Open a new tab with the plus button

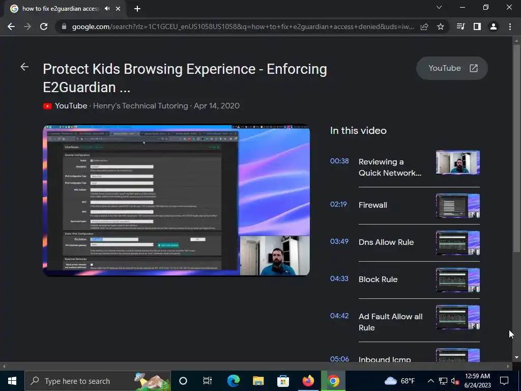tap(137, 9)
